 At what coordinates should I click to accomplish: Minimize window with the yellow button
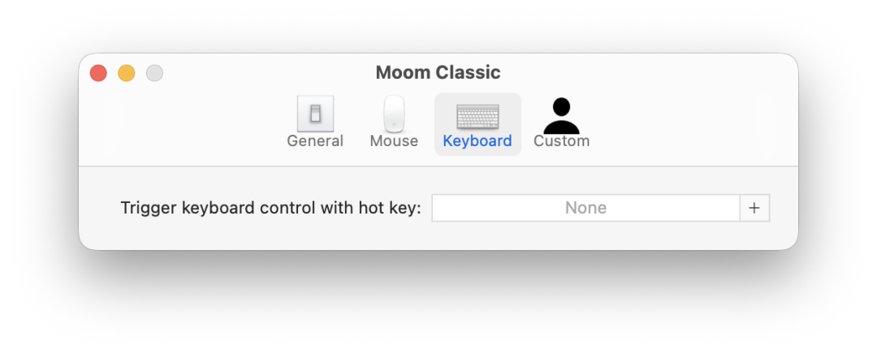[127, 73]
